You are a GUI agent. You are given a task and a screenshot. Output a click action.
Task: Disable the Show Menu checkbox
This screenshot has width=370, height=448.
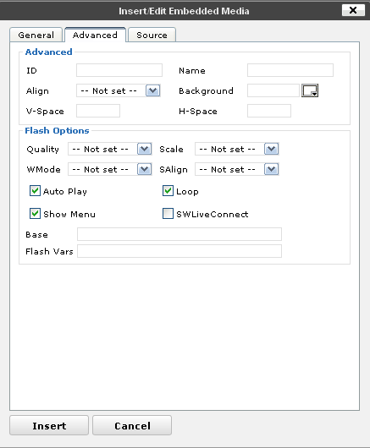pyautogui.click(x=35, y=214)
